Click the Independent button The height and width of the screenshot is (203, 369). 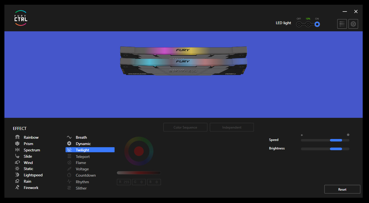point(232,127)
